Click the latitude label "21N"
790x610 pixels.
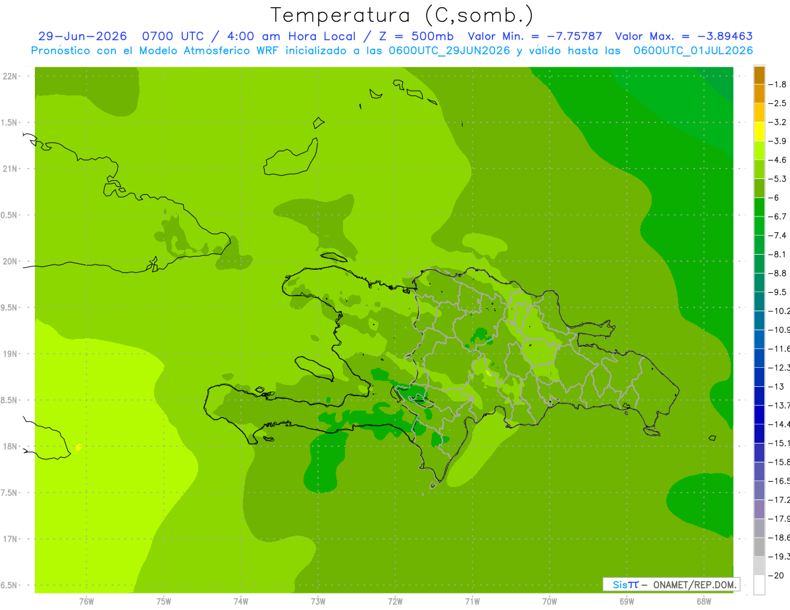[x=11, y=169]
